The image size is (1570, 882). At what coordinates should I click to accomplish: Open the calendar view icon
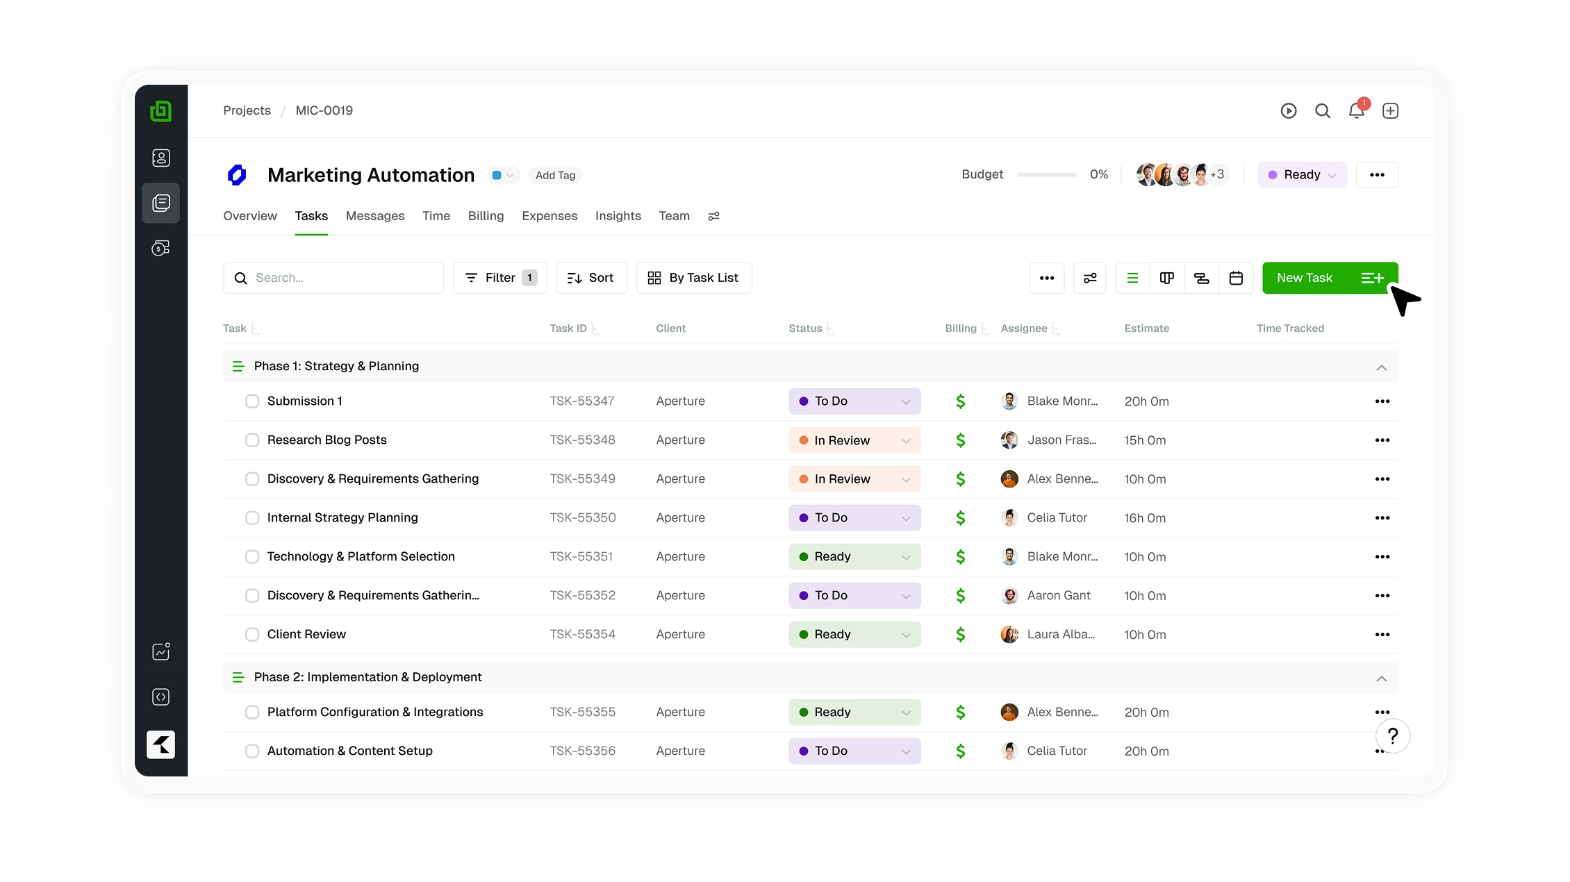pos(1236,278)
